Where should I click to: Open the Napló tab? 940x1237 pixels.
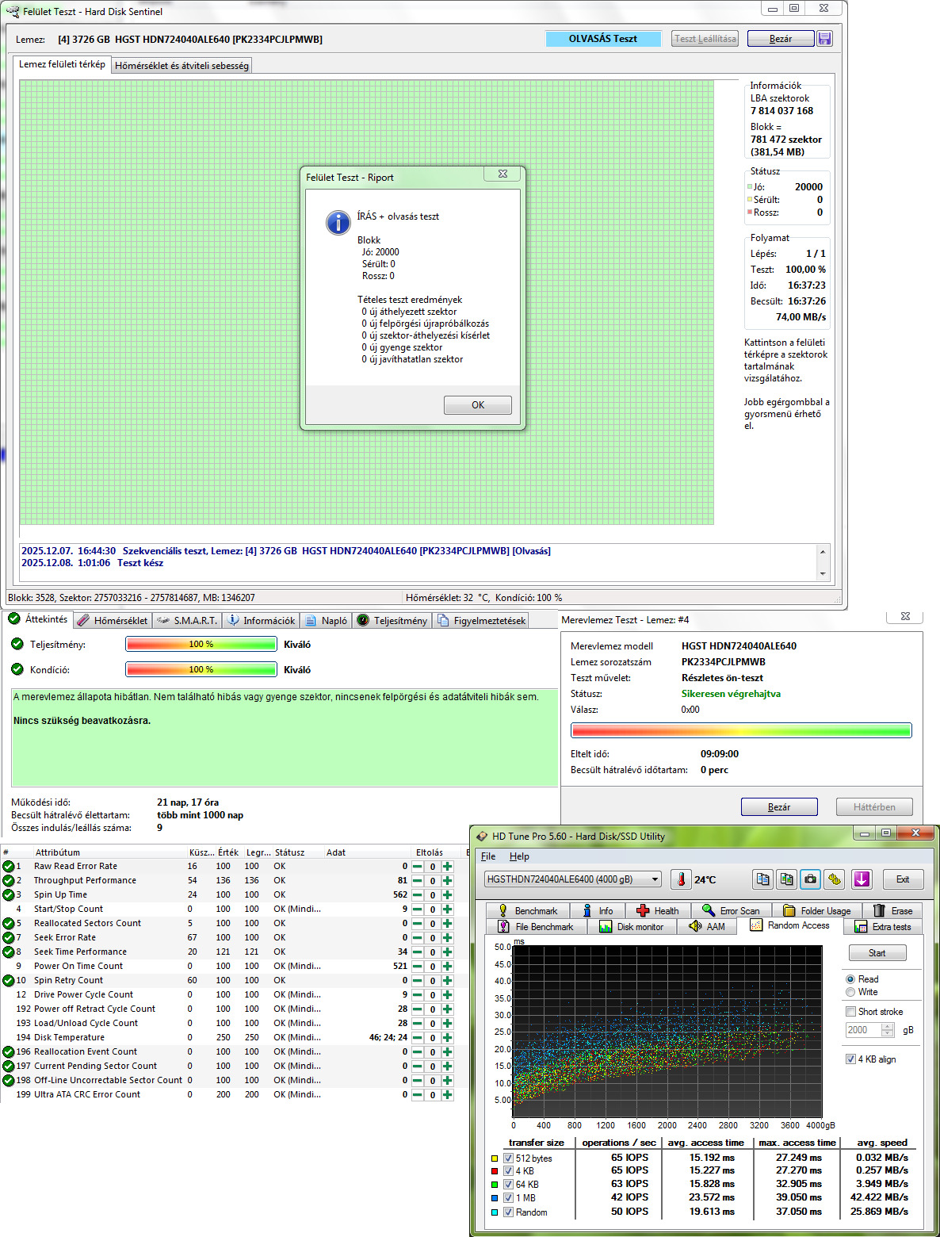click(326, 621)
